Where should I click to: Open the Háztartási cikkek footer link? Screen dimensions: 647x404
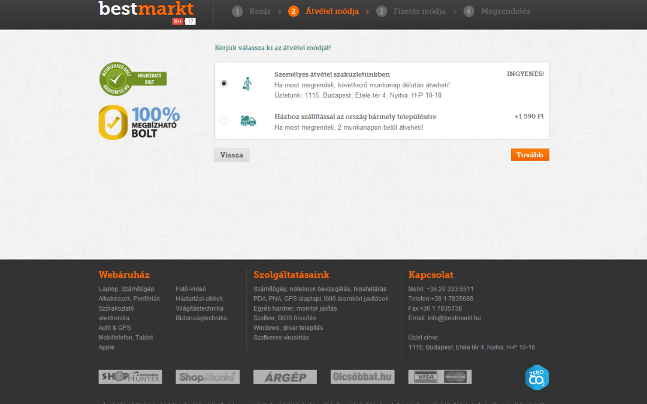click(x=199, y=299)
